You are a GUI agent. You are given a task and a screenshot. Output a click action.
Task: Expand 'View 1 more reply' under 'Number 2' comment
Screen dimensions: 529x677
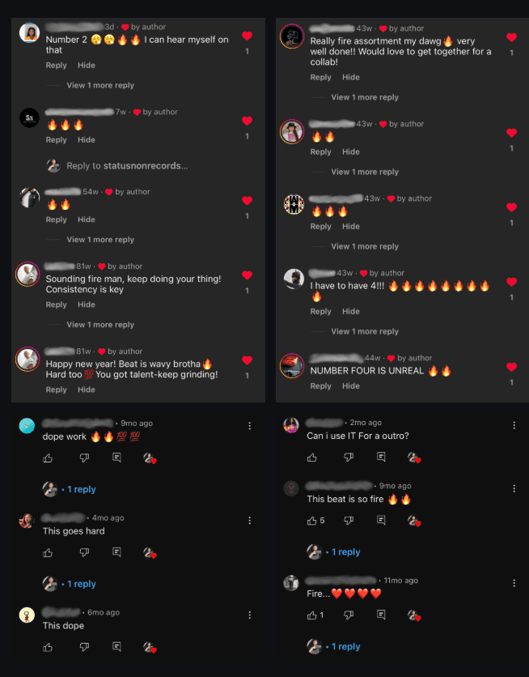100,86
